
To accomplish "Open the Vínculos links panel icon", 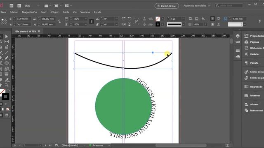I will click(238, 42).
